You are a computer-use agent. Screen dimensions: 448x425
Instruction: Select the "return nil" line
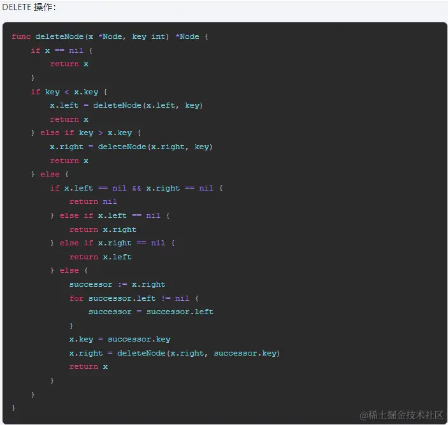point(93,201)
